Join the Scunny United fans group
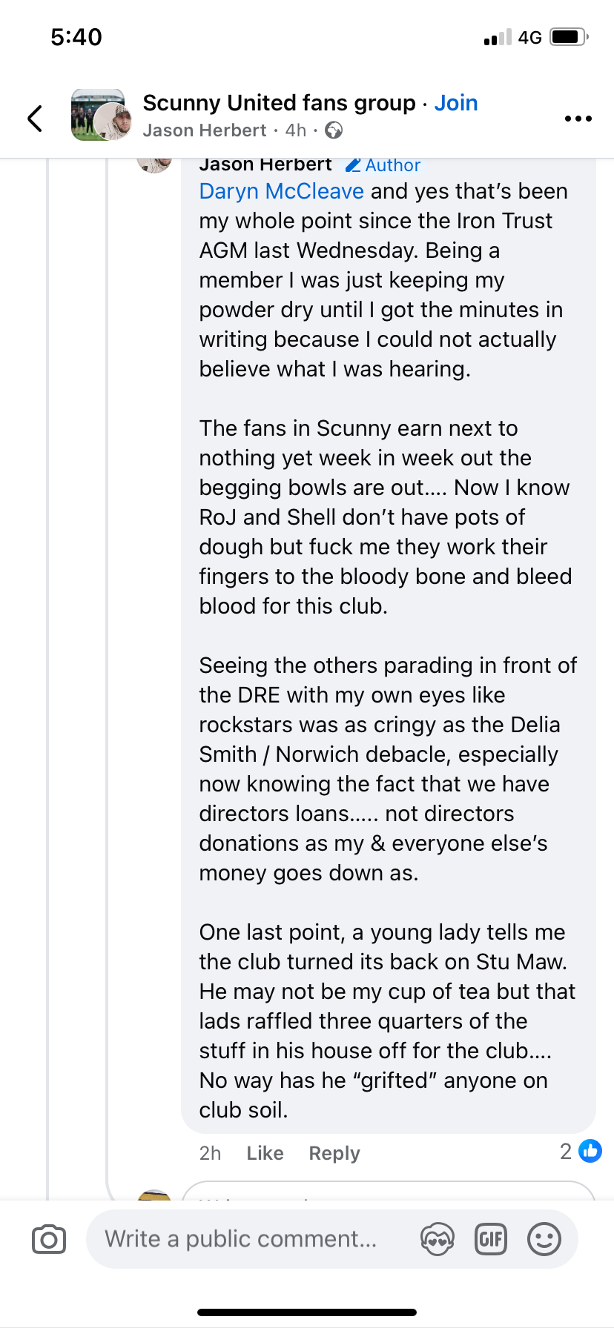Image resolution: width=614 pixels, height=1328 pixels. 455,103
